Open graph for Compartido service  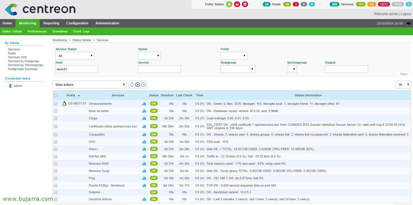(144, 134)
